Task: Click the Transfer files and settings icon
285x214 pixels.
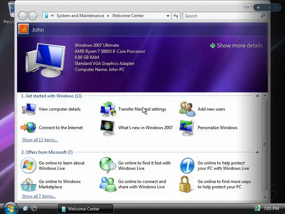Action: tap(108, 109)
